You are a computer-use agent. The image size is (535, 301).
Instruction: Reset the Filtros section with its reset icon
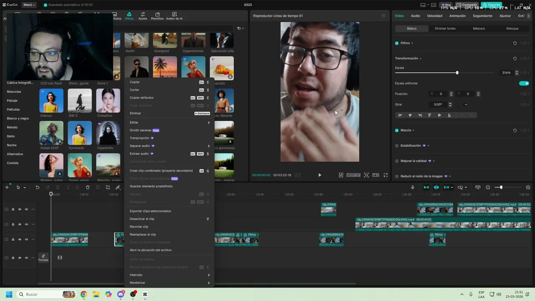(515, 43)
